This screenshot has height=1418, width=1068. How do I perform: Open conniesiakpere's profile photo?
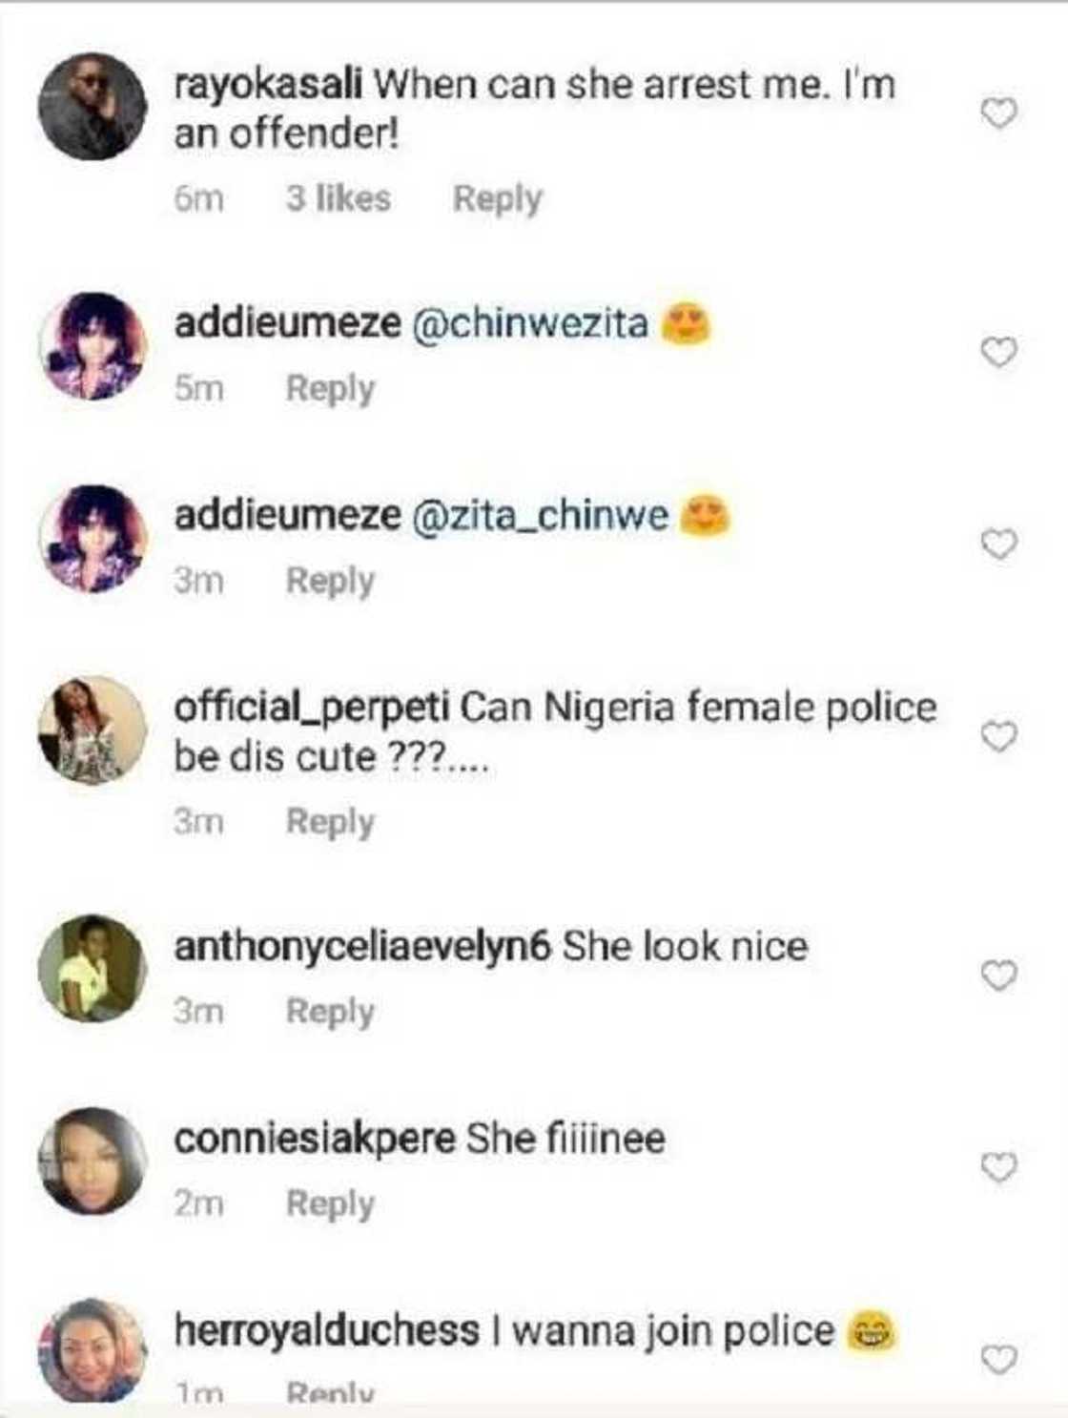pyautogui.click(x=92, y=1161)
